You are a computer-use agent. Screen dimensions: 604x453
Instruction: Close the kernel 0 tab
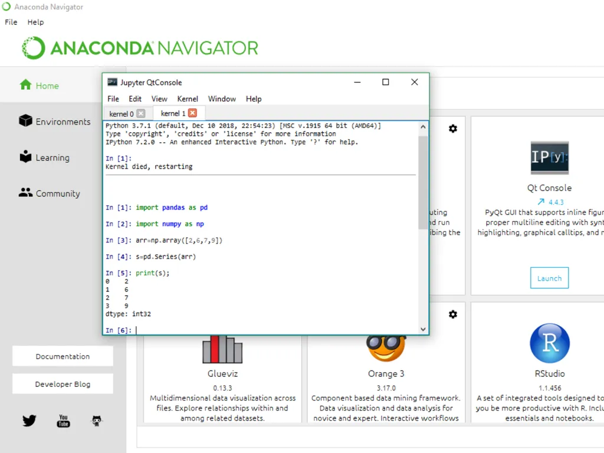pos(141,114)
